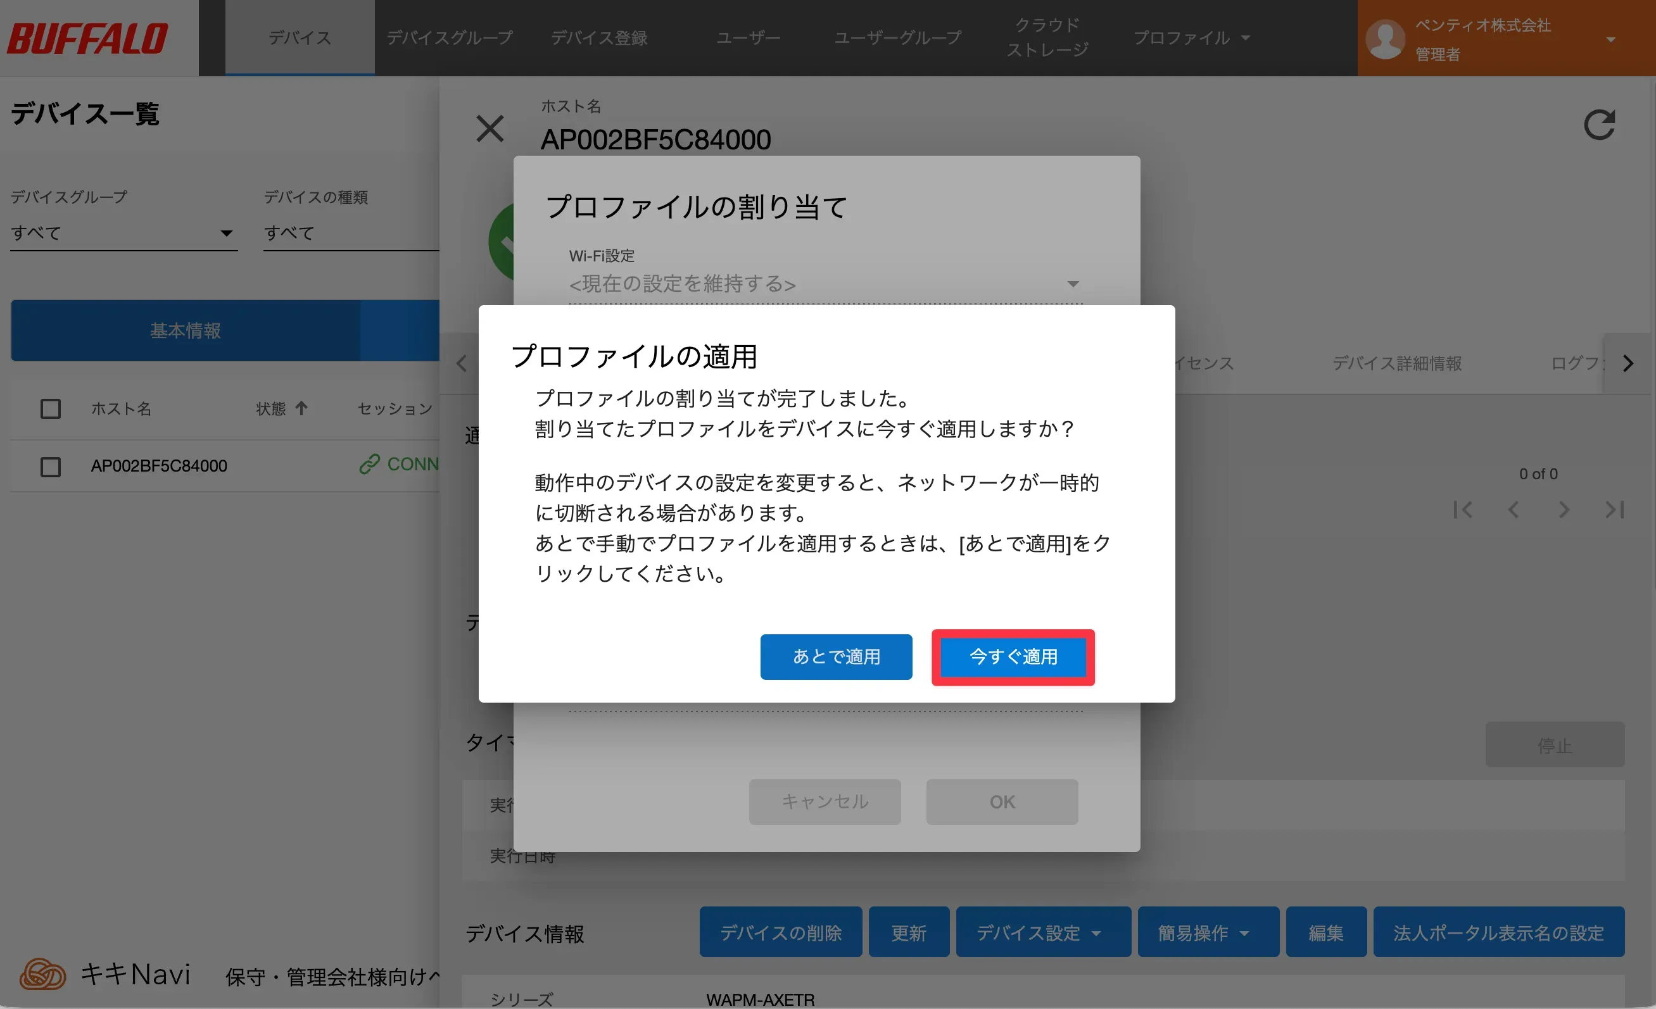Go to last page in the pagination
1656x1009 pixels.
tap(1614, 509)
